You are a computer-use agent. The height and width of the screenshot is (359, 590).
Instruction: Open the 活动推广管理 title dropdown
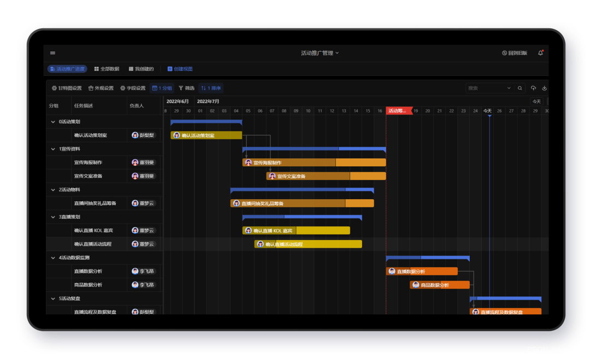tap(320, 53)
